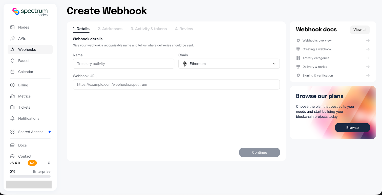Click the Browse plans button
382x195 pixels.
[x=352, y=128]
